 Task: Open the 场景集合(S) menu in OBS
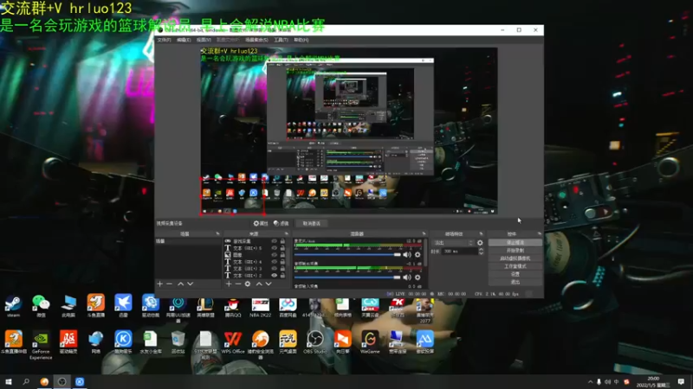(x=256, y=40)
